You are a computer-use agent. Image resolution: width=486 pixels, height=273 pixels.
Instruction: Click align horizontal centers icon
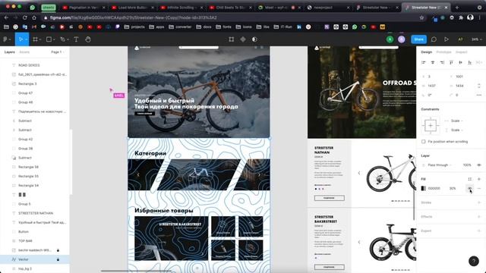pos(433,62)
